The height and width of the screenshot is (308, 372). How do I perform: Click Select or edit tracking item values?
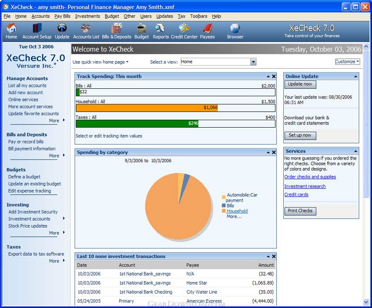coord(109,136)
